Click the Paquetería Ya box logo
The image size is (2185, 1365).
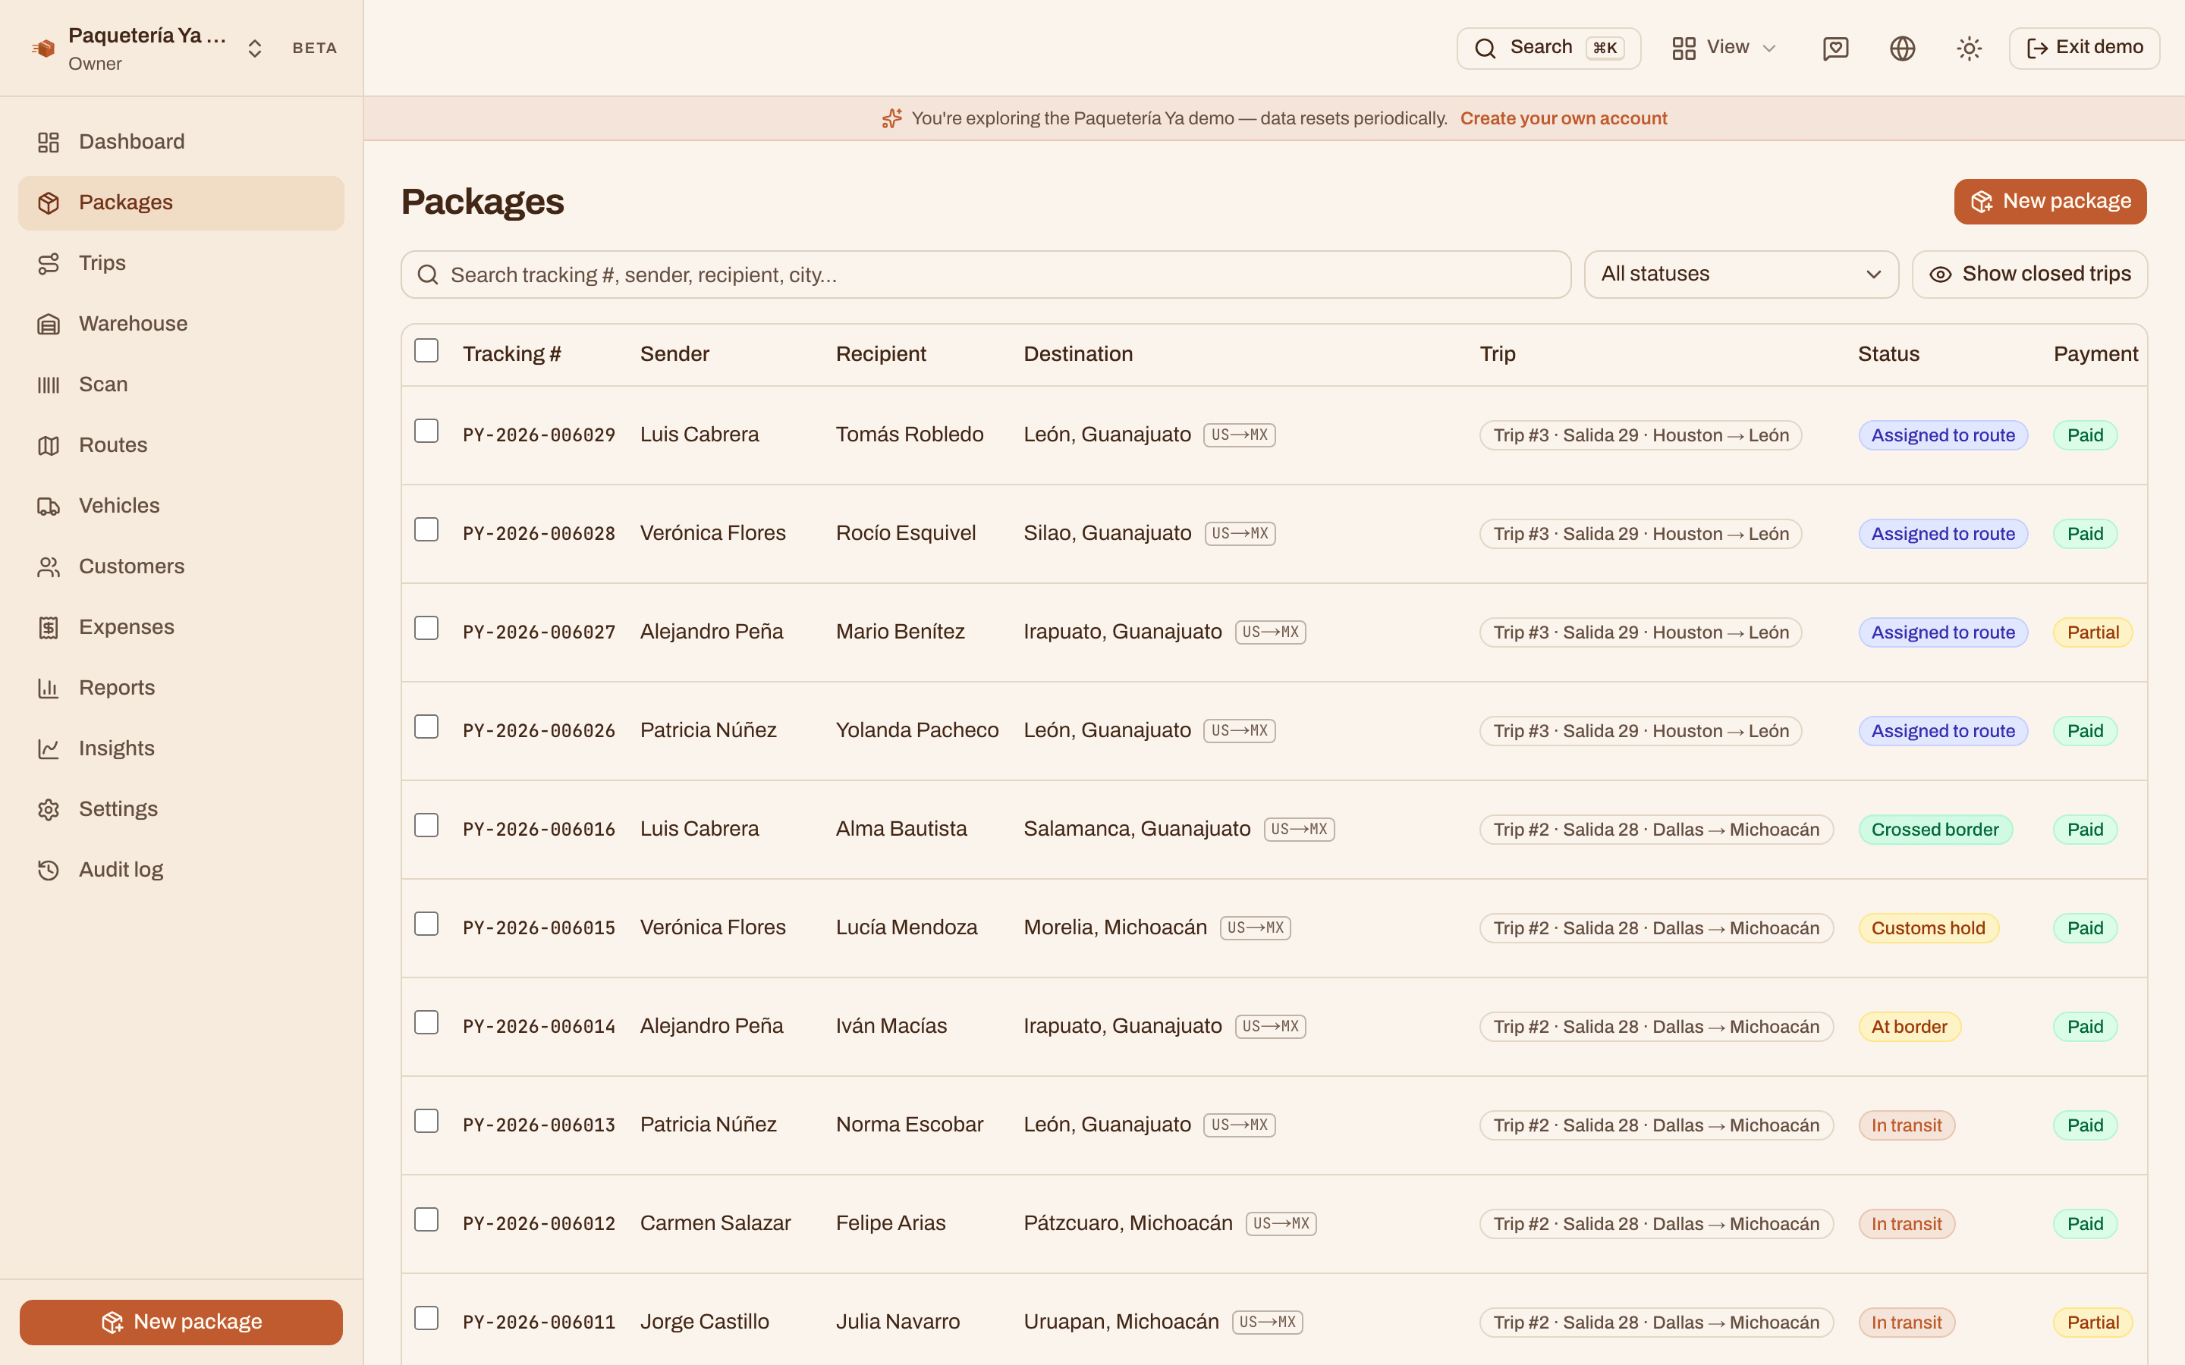point(43,48)
